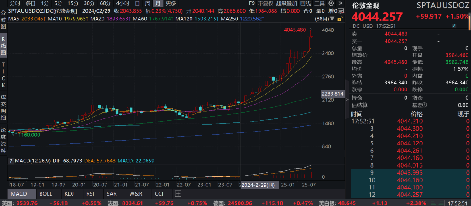Switch to the BOLL indicator tab
This screenshot has height=206, width=471.
pyautogui.click(x=45, y=193)
